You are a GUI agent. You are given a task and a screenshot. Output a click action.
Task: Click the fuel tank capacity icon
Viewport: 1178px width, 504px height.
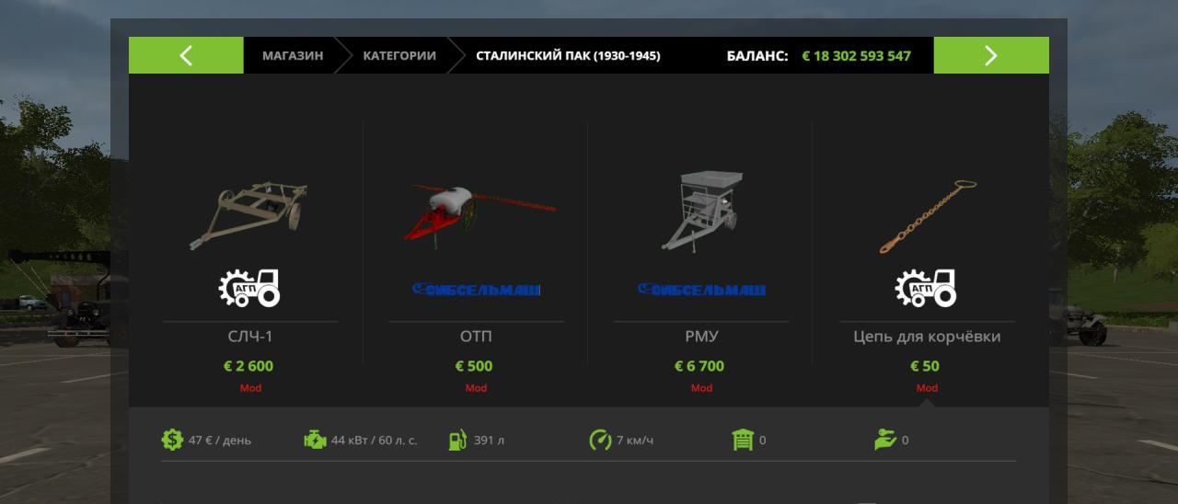[x=457, y=440]
